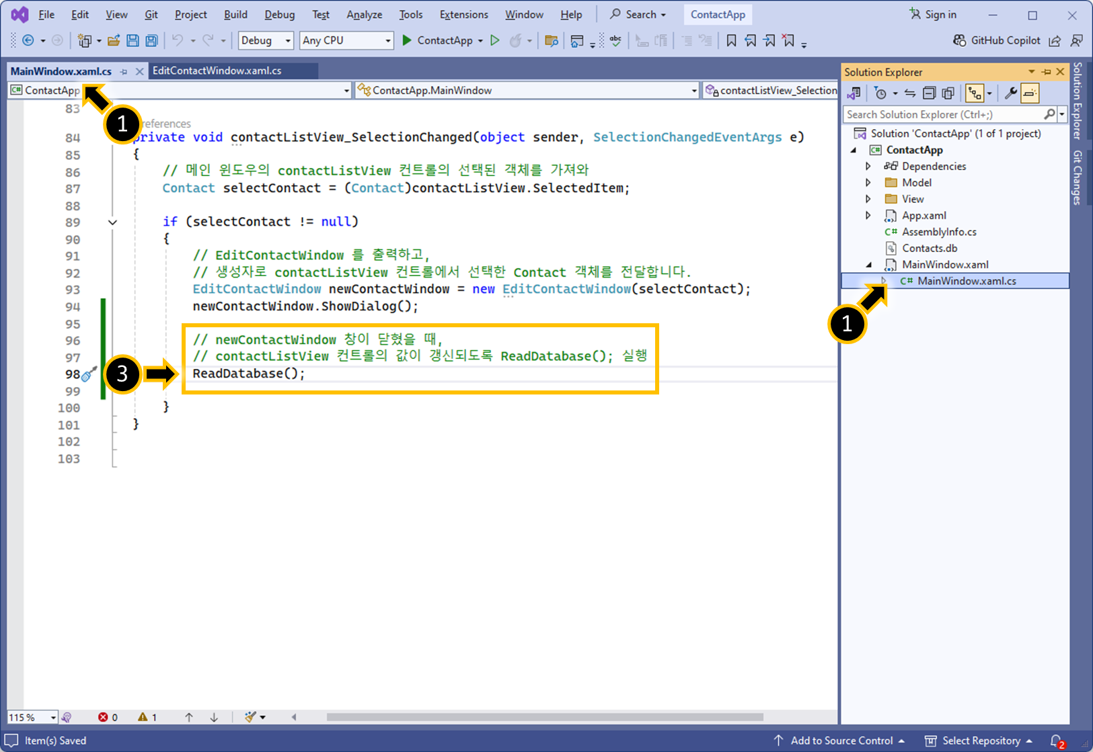Click the warnings count indicator showing 1
The image size is (1093, 752).
147,717
